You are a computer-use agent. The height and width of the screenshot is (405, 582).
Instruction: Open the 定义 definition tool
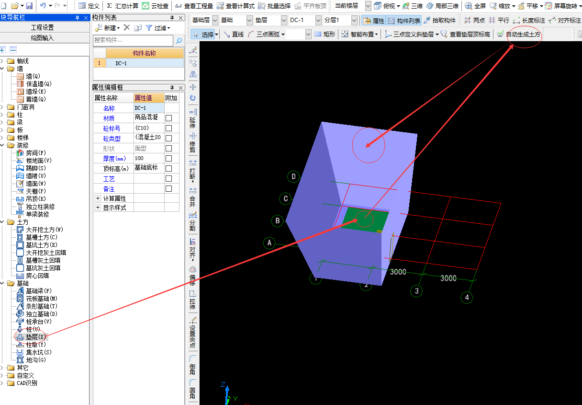point(89,6)
